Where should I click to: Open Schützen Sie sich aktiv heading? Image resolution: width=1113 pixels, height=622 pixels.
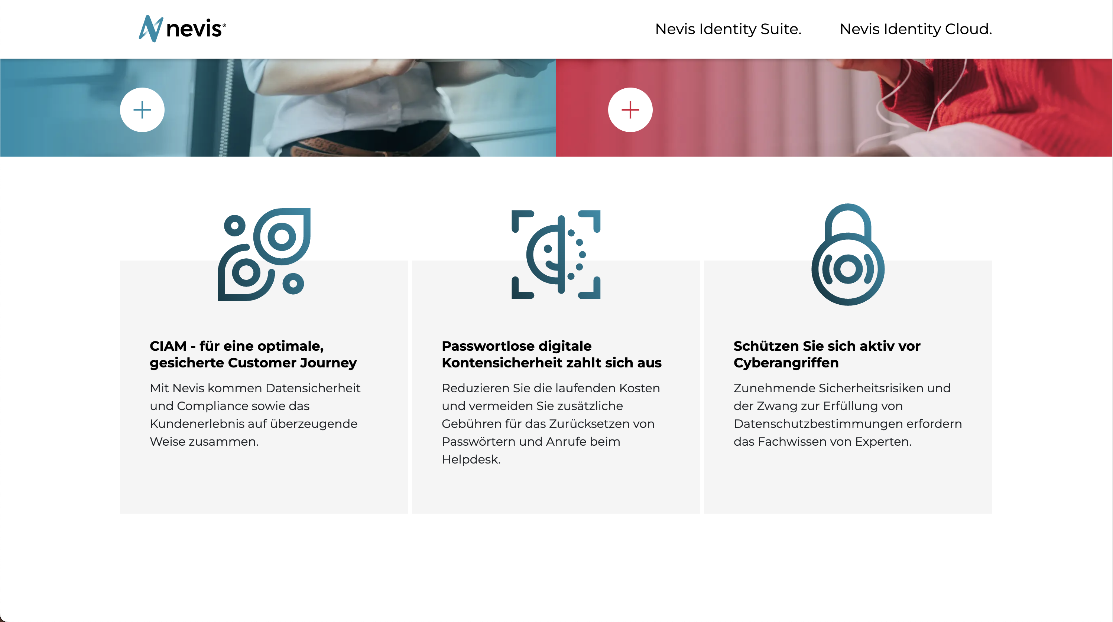(827, 354)
